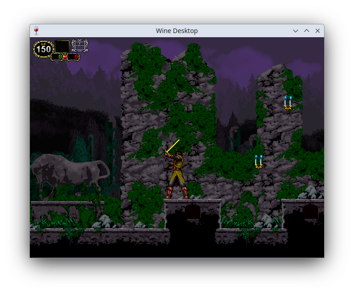The height and width of the screenshot is (293, 354).
Task: Click the raised yellow sword blade
Action: (x=173, y=146)
